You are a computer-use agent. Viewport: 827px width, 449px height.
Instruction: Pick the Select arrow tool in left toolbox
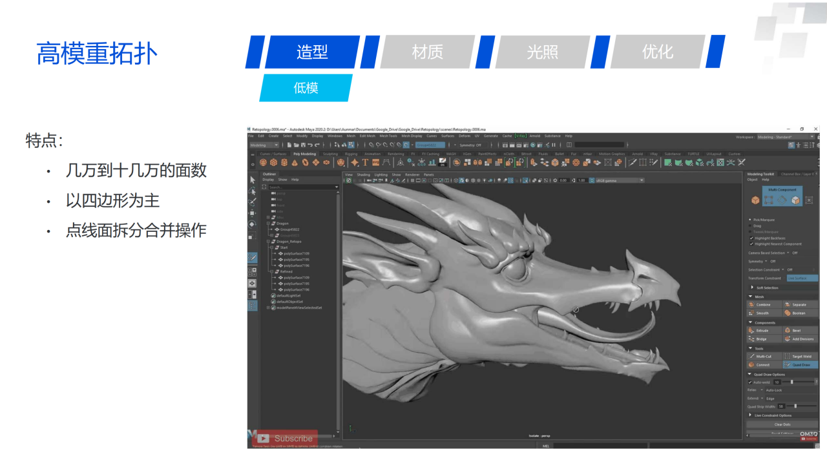click(252, 180)
